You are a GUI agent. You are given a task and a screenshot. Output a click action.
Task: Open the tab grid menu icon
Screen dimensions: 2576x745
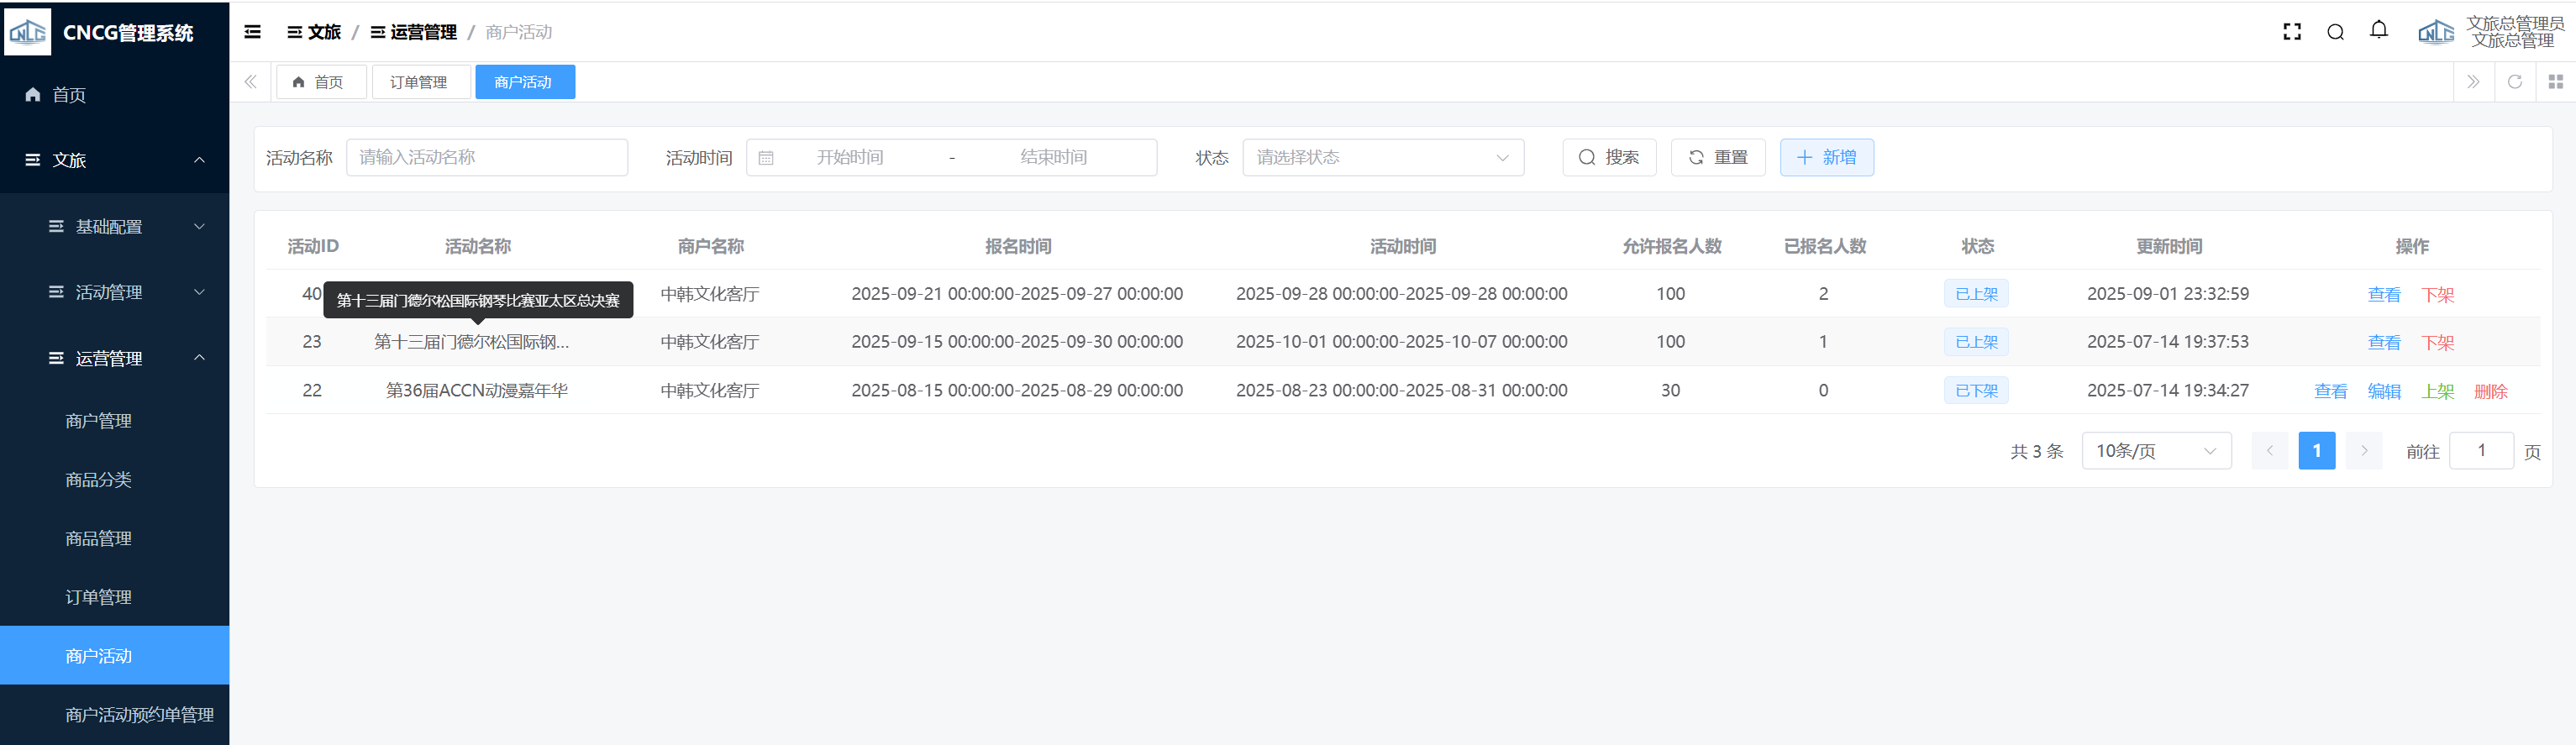(2555, 82)
